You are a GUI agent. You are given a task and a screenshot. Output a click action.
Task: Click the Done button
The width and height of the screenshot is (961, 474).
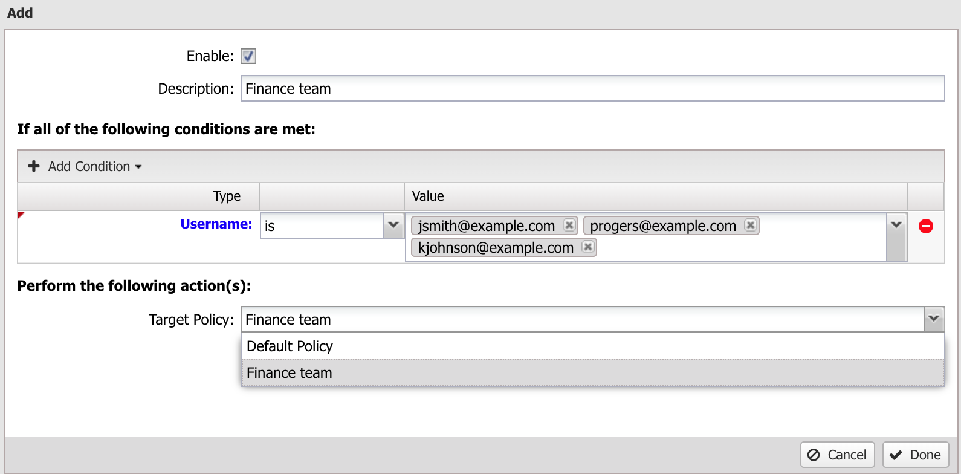[915, 455]
